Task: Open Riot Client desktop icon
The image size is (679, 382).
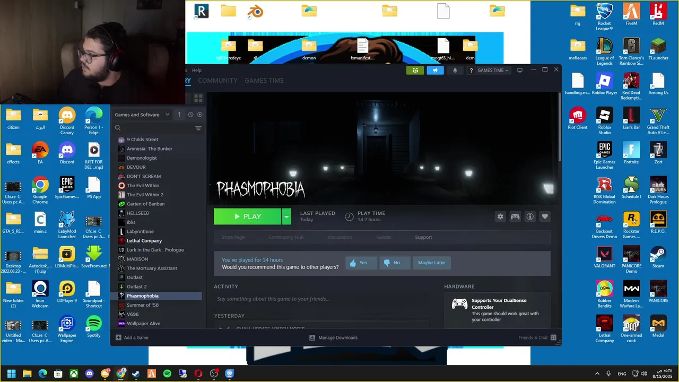Action: click(x=578, y=118)
